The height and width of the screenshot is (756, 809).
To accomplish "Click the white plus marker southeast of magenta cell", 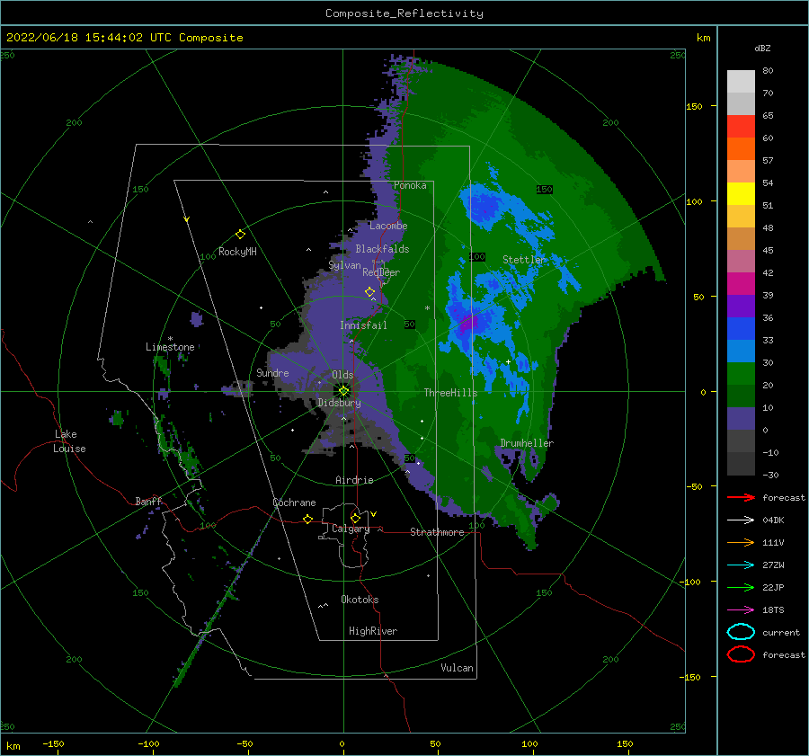I will [508, 361].
